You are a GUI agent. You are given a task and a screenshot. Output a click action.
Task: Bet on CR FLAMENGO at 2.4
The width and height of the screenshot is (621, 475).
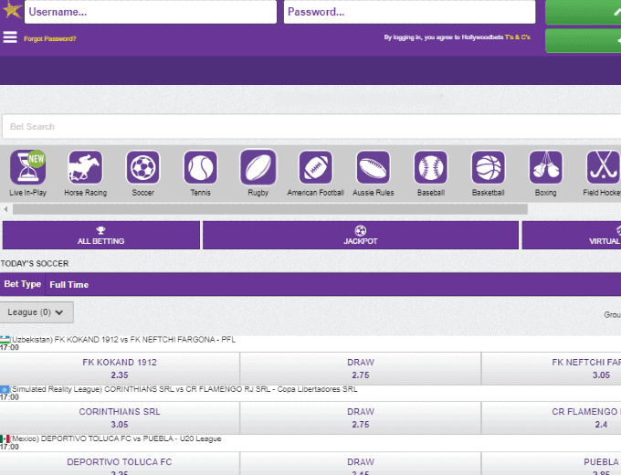click(552, 418)
